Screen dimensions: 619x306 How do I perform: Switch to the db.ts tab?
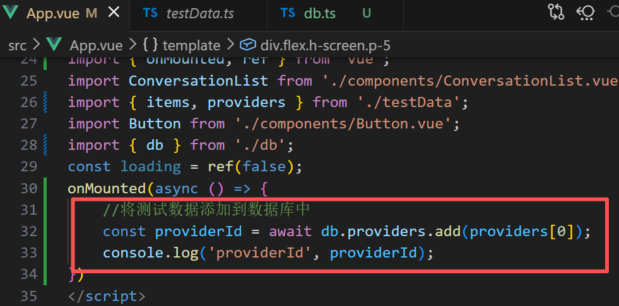pyautogui.click(x=336, y=13)
